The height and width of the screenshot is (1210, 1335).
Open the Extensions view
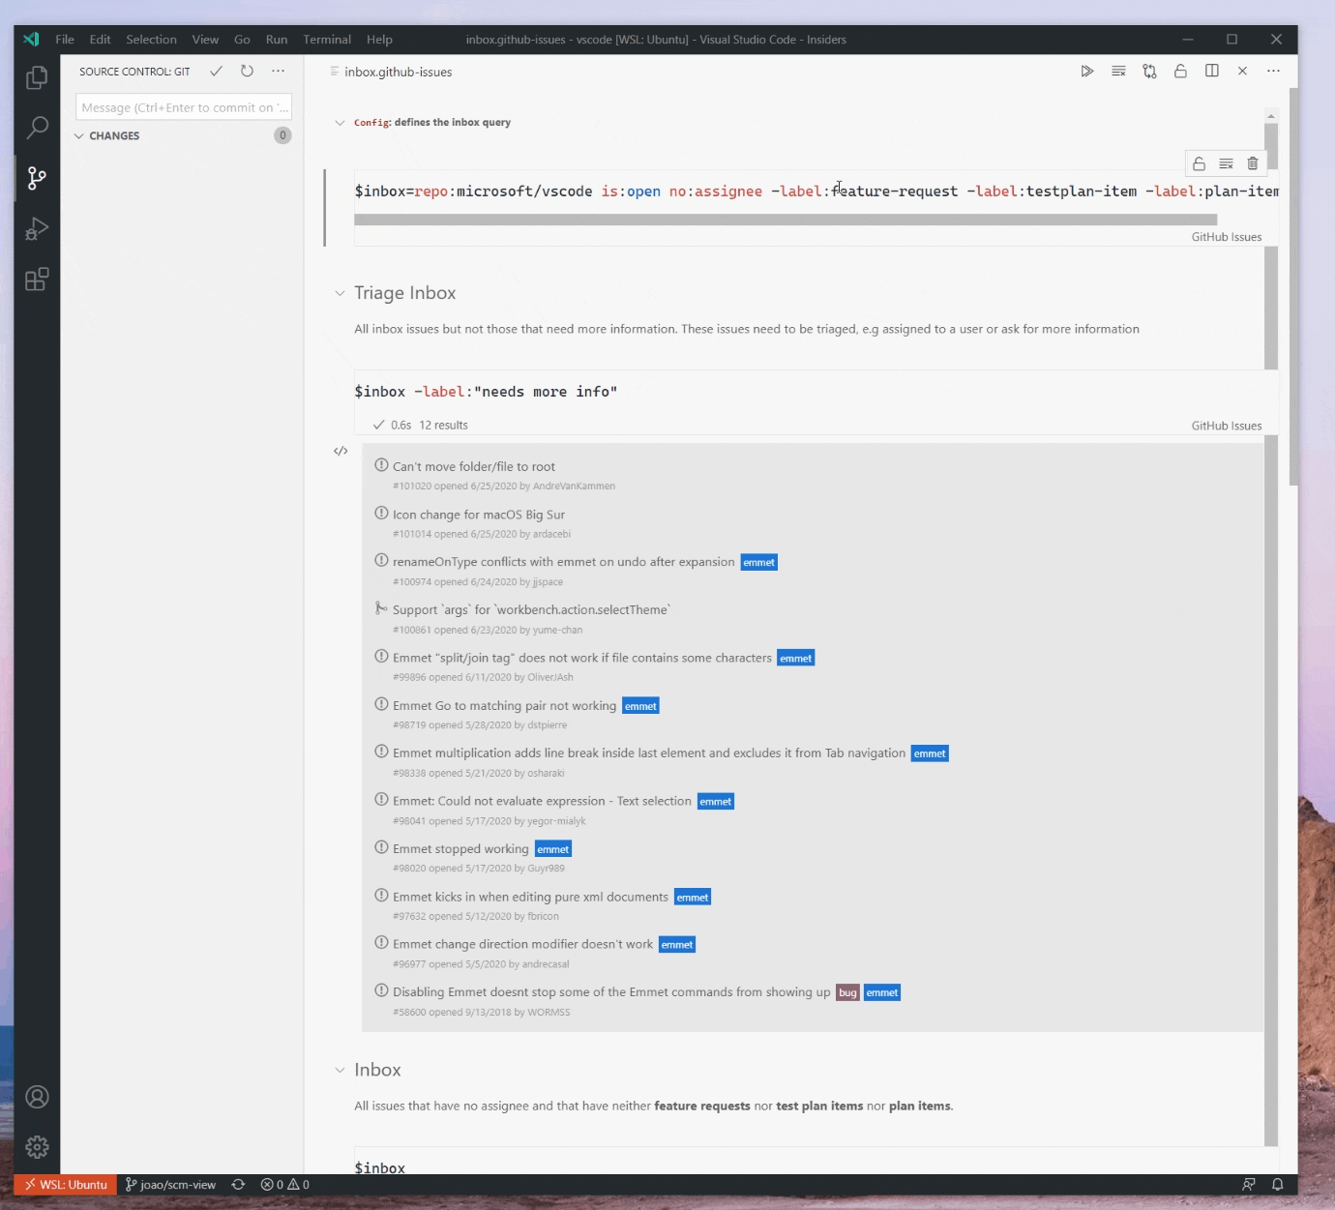(x=37, y=280)
